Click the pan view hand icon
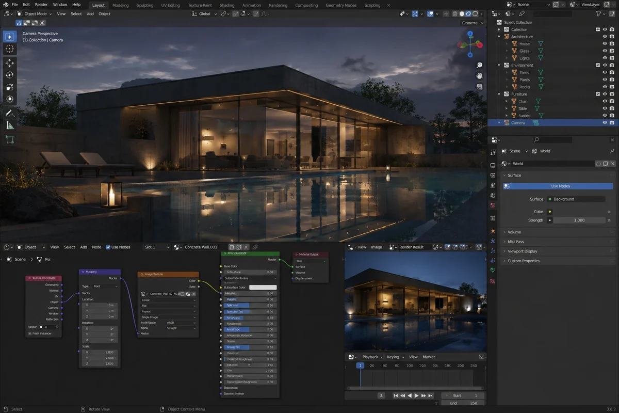This screenshot has height=413, width=619. point(480,76)
